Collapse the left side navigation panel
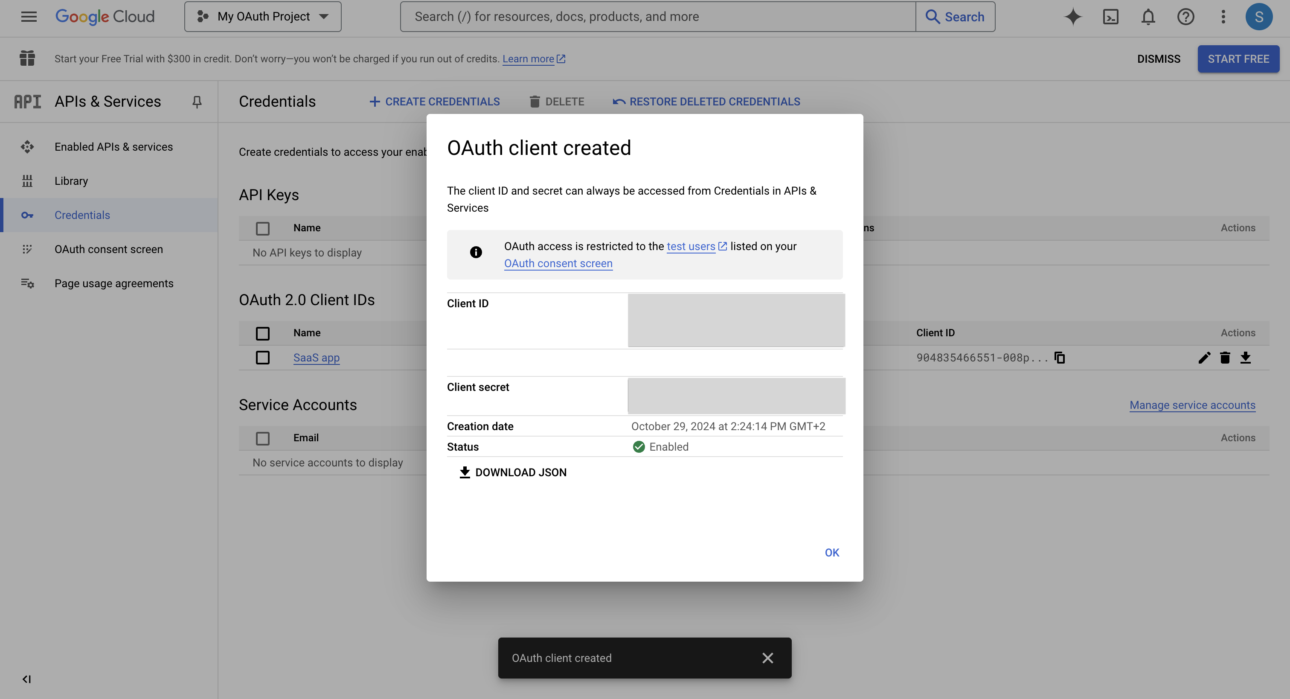The height and width of the screenshot is (699, 1290). [26, 679]
